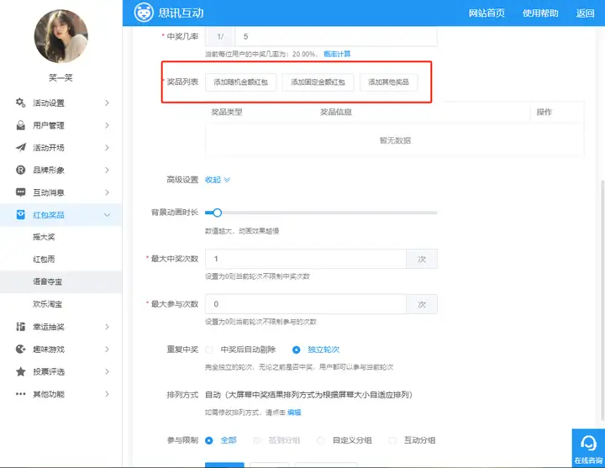Click the 背景动画时长 slider track

tap(321, 213)
